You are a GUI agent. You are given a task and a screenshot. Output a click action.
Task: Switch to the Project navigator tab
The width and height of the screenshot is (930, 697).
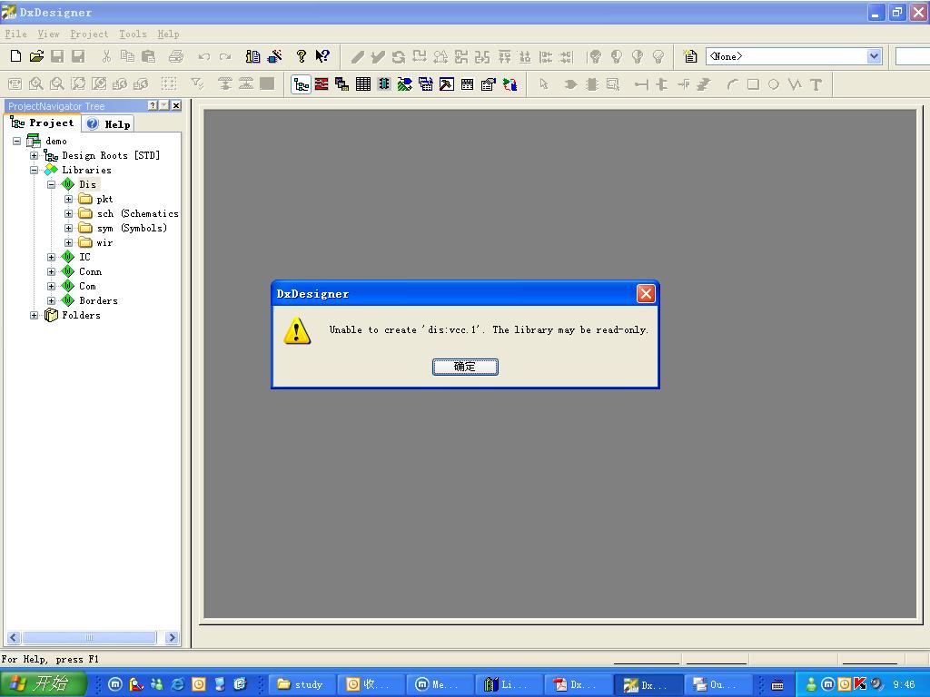[43, 123]
